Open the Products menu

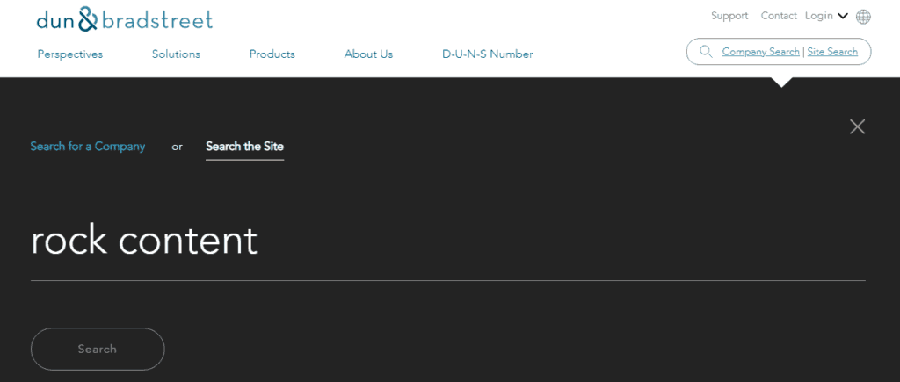pos(272,54)
